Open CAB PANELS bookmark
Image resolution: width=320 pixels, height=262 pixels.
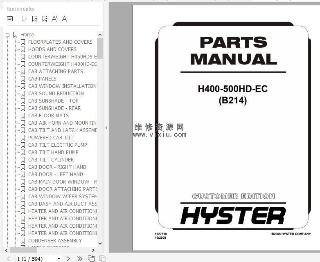coord(42,79)
